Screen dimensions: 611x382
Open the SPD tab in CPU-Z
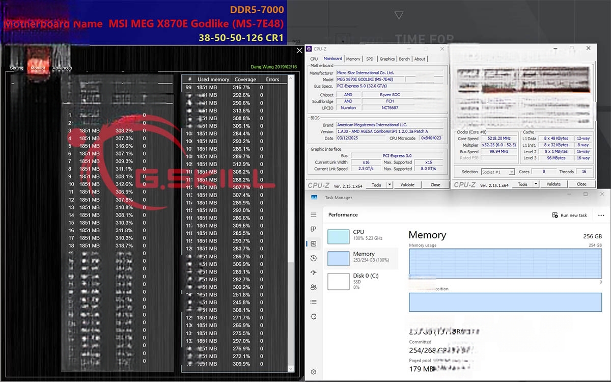(x=370, y=59)
